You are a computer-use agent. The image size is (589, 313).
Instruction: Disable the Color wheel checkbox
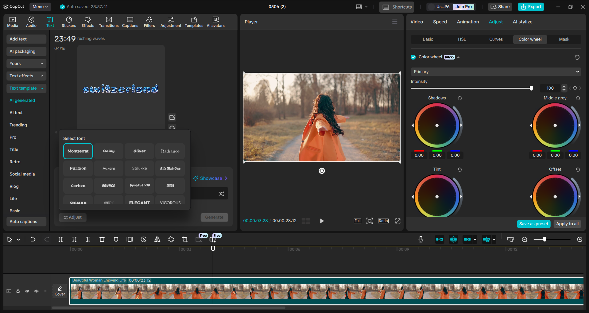pos(413,57)
